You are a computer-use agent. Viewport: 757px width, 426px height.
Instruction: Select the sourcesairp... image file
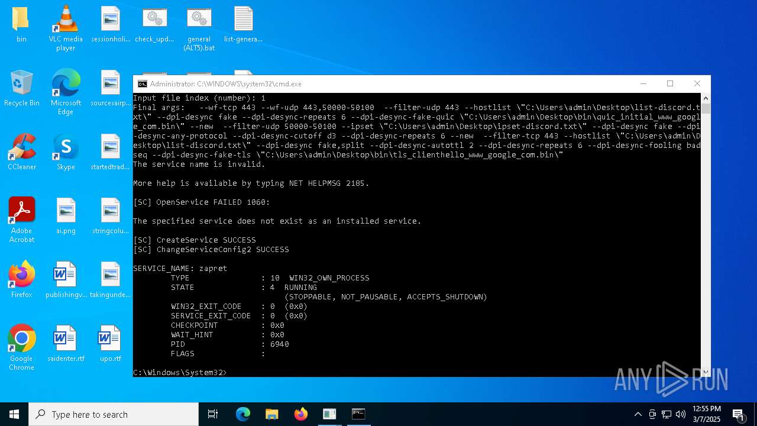click(x=111, y=88)
